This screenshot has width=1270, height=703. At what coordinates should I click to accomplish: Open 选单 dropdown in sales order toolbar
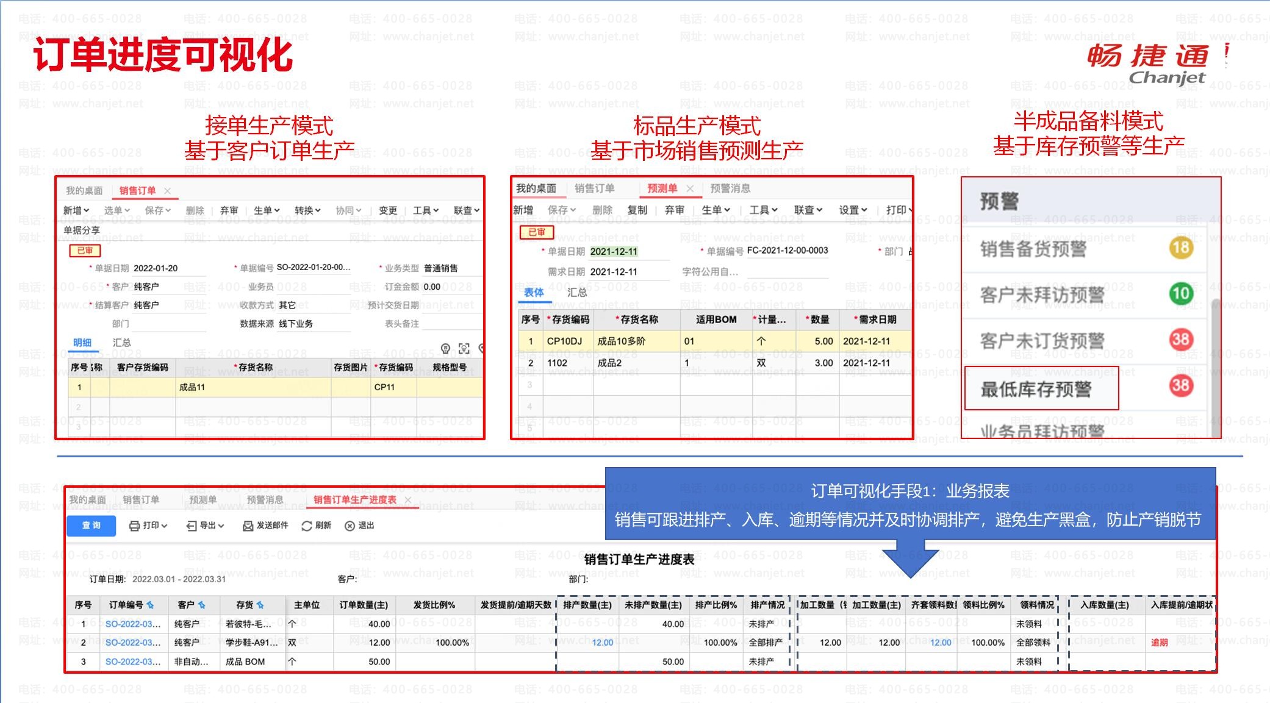tap(117, 210)
